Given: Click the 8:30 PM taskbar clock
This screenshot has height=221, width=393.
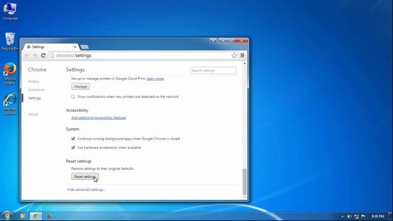Looking at the screenshot, I should (x=378, y=216).
